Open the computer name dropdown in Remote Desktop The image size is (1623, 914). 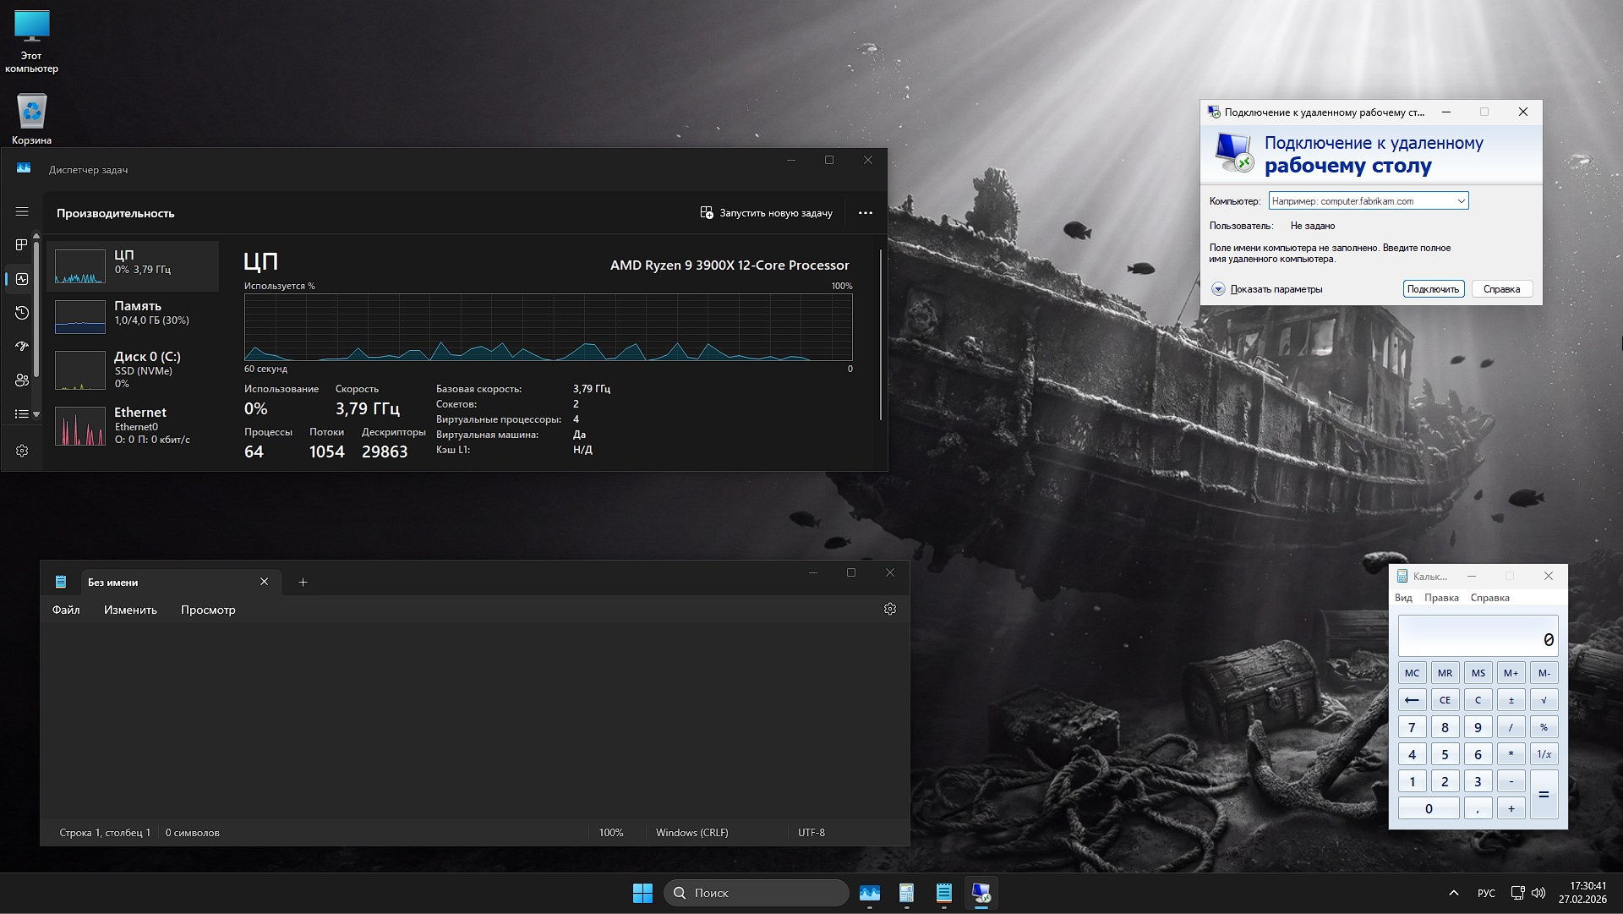point(1461,200)
